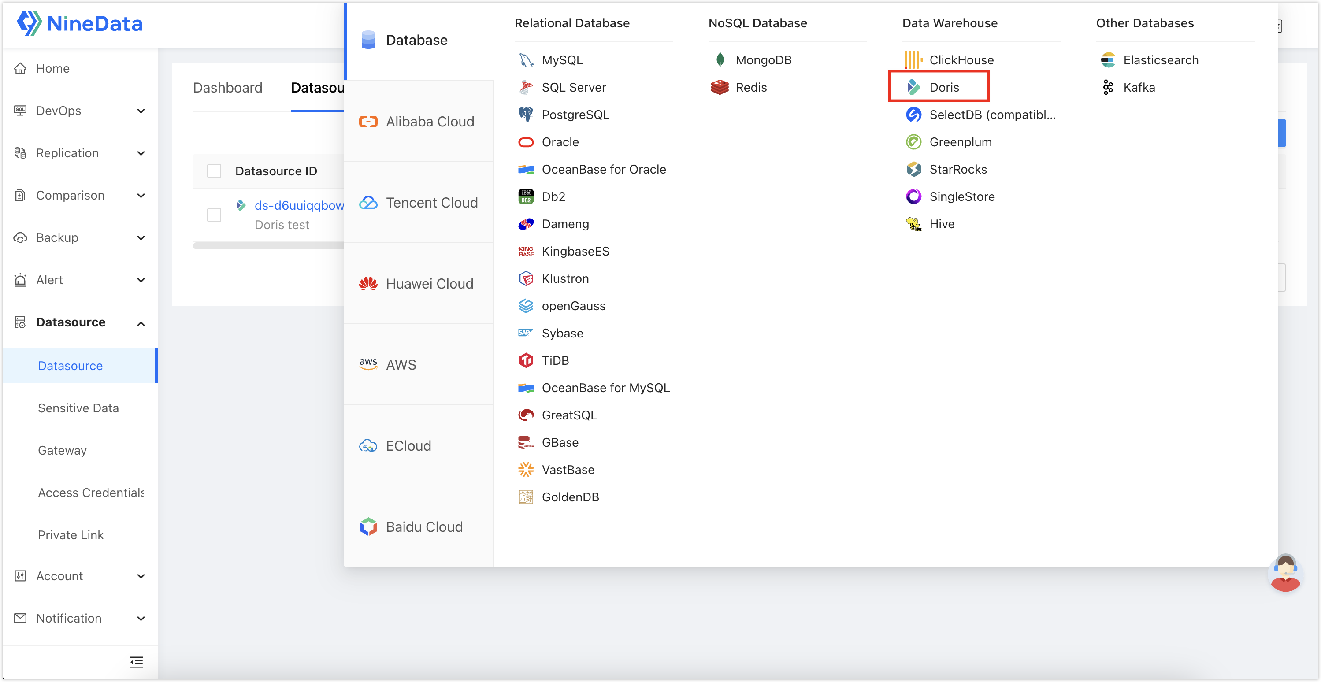Check the ds-d6uuiqqbow Doris test row checkbox
This screenshot has height=682, width=1321.
click(x=214, y=215)
